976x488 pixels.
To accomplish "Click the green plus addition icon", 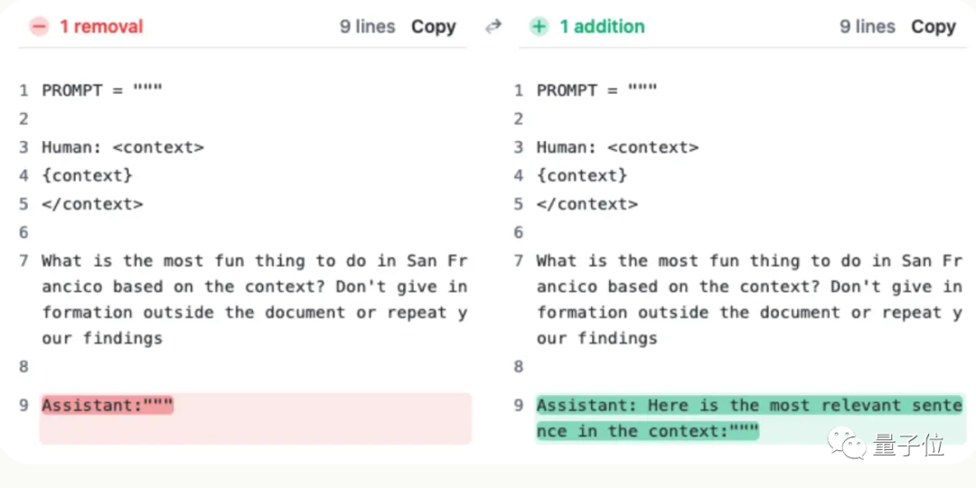I will point(540,26).
